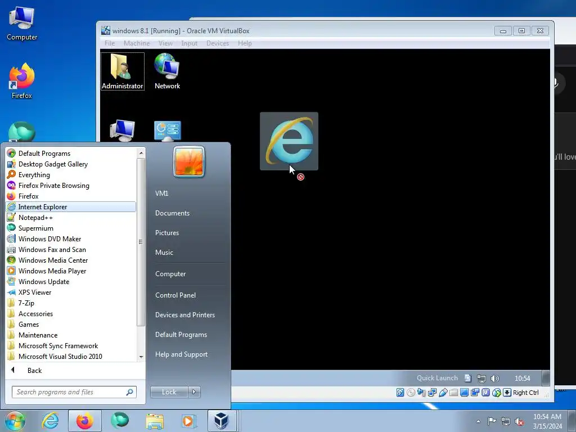Launch Firefox from the Start menu
576x432 pixels.
(71, 196)
